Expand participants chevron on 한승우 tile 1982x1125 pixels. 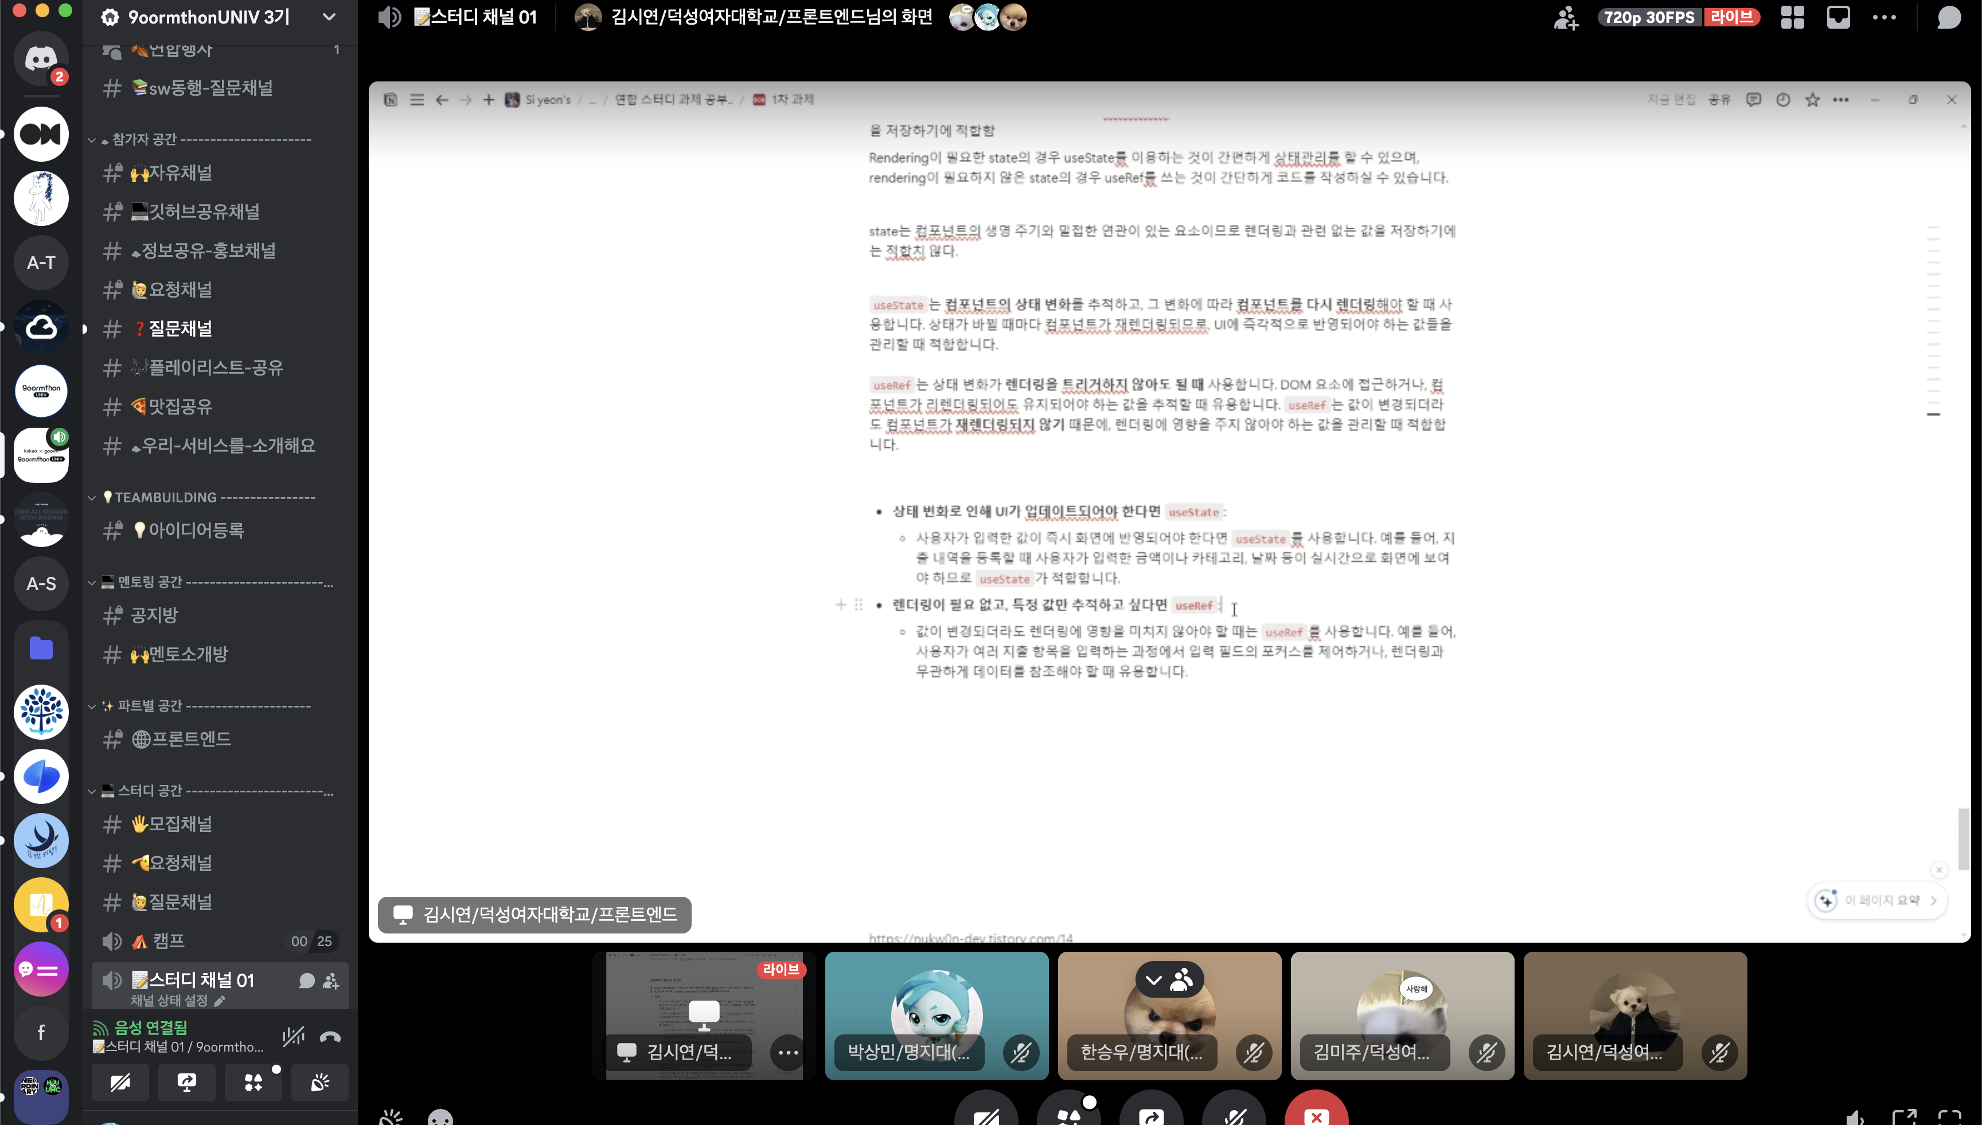tap(1154, 981)
